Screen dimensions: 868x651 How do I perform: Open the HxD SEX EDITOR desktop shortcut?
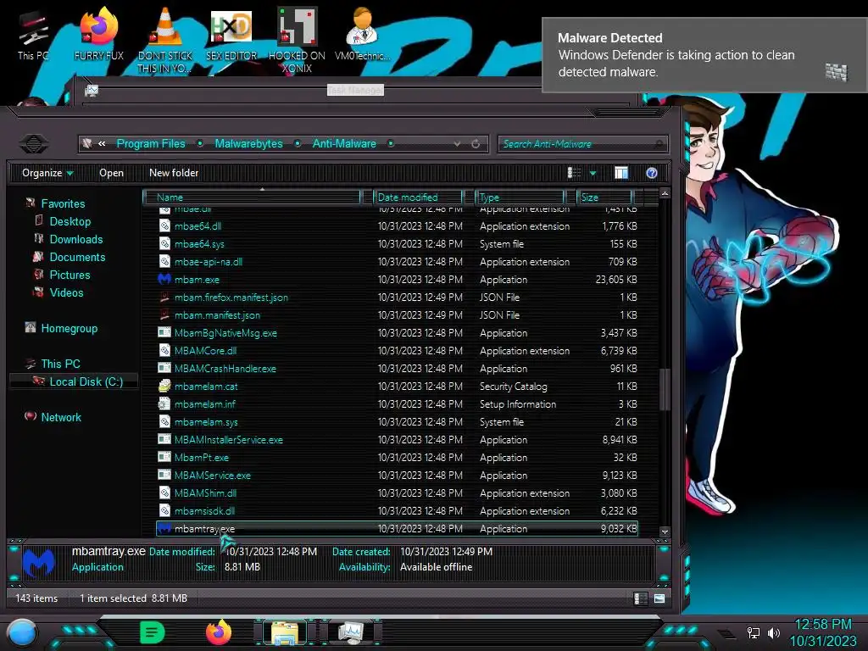tap(231, 34)
